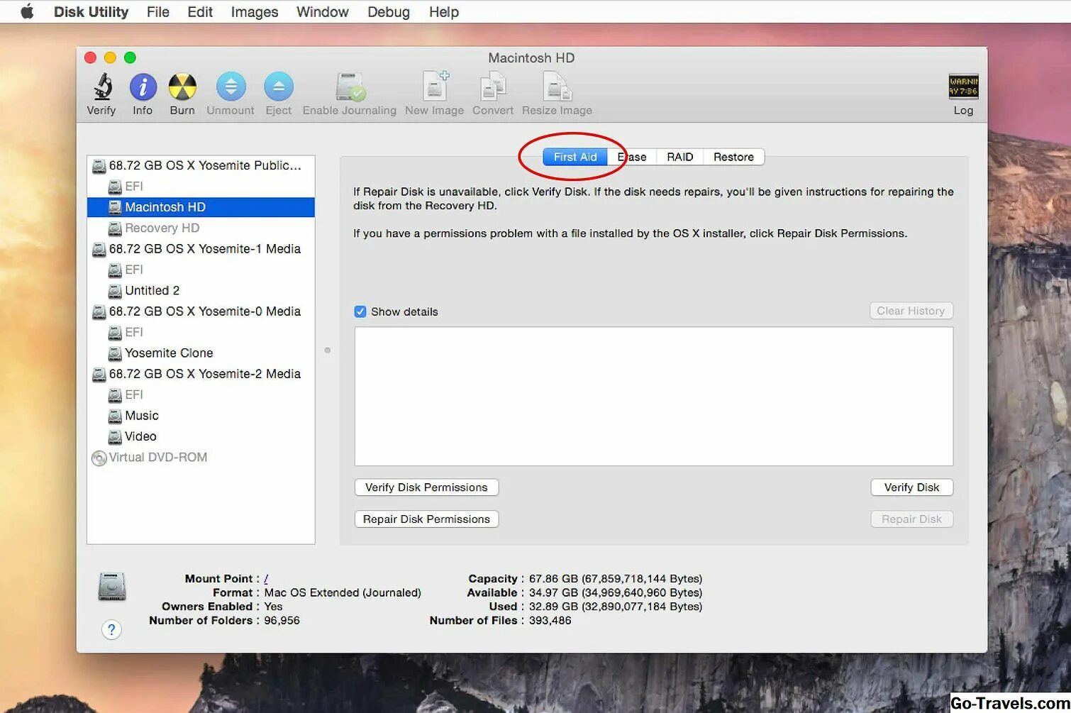Select 68.72 GB OS X Yosemite Public drive

(201, 165)
